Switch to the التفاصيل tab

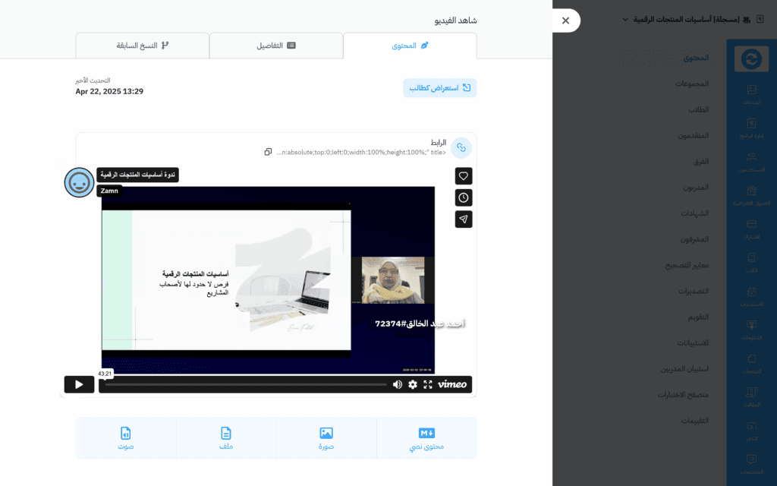276,46
